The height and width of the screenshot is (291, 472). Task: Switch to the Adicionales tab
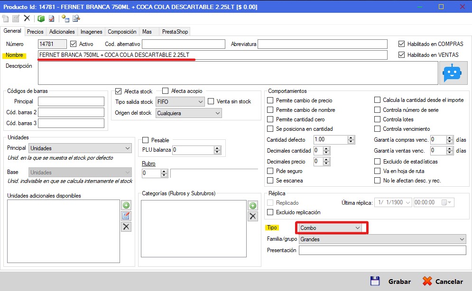point(62,32)
